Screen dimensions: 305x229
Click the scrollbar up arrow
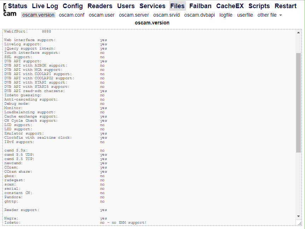tap(298, 33)
